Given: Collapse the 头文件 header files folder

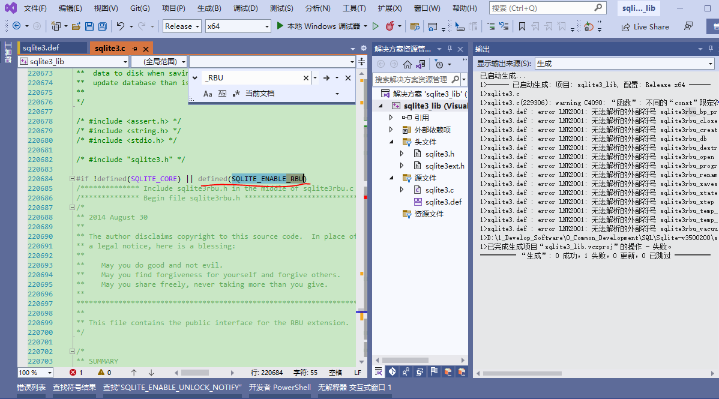Looking at the screenshot, I should 391,142.
